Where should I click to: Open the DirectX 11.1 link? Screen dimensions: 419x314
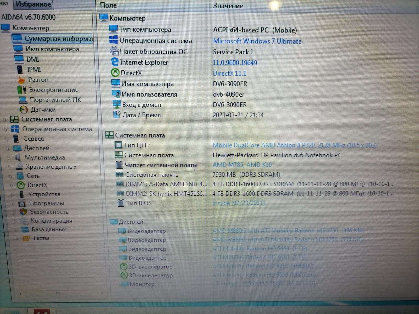coord(230,73)
